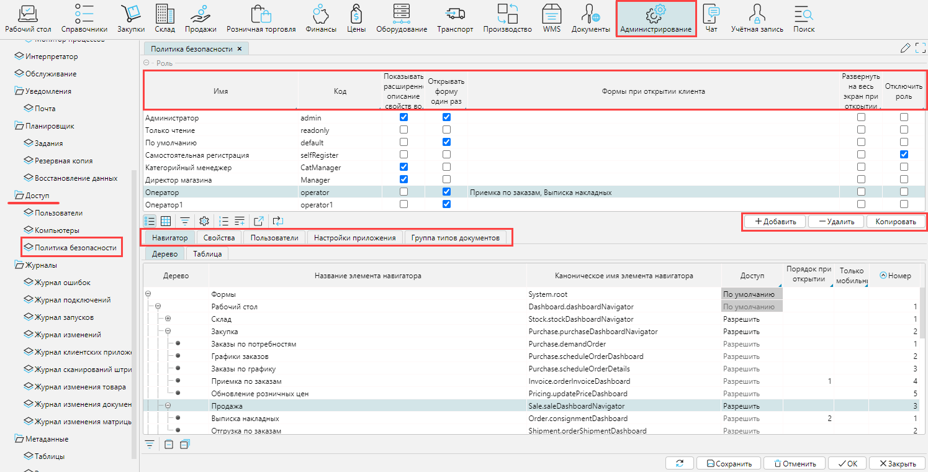Click the gear settings icon in roles toolbar

tap(204, 220)
